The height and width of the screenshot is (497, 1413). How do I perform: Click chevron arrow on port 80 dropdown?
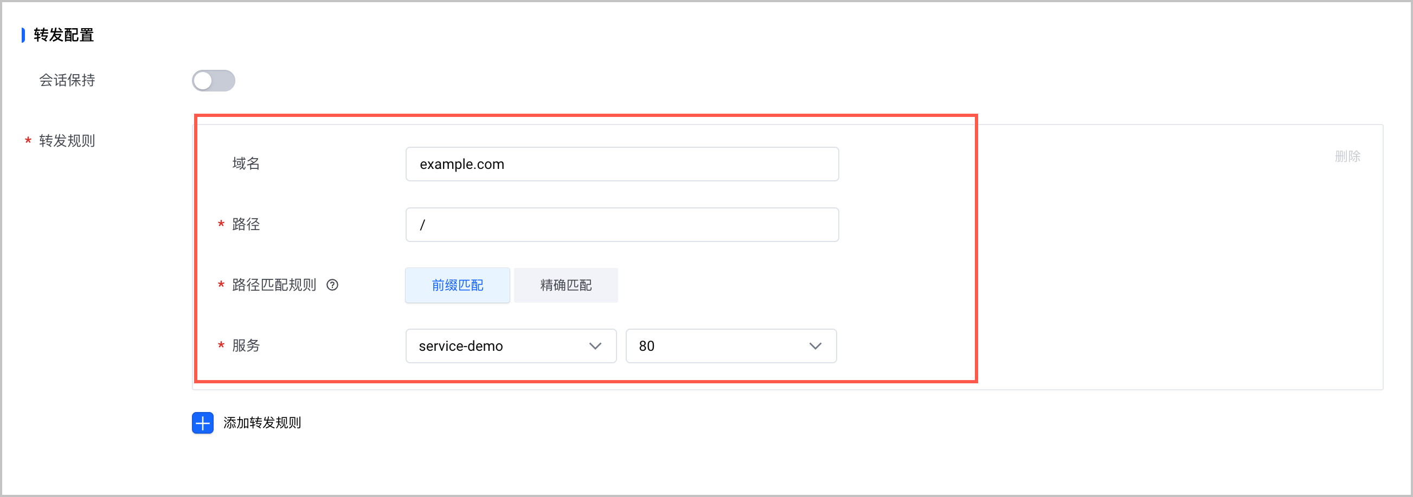[815, 346]
